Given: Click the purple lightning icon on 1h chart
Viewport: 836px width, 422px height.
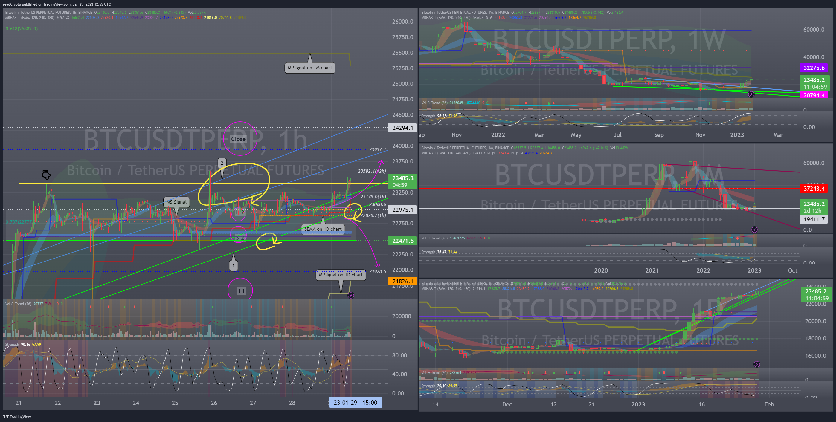Looking at the screenshot, I should (350, 296).
